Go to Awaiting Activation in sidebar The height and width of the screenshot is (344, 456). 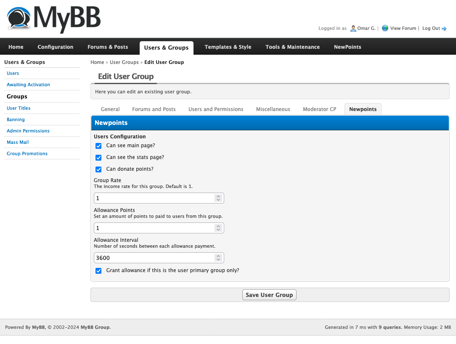click(x=28, y=85)
